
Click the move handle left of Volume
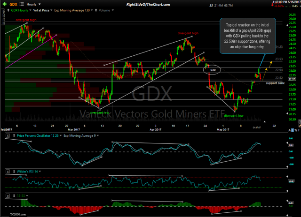click(96, 10)
